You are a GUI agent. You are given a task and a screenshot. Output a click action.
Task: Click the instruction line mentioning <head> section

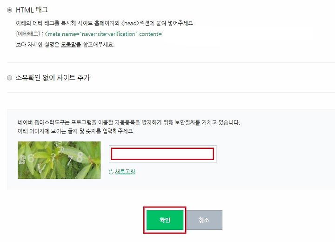point(105,23)
